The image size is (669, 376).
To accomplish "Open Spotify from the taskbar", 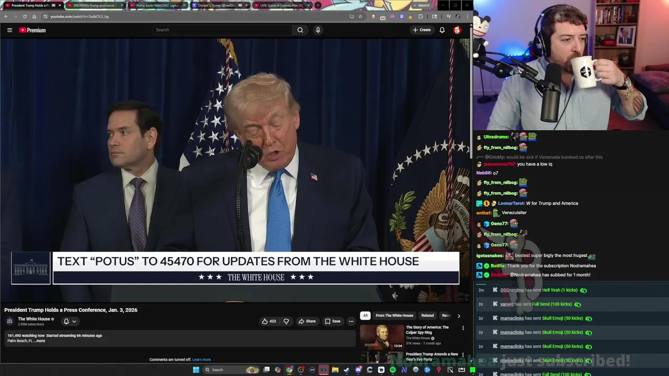I will pyautogui.click(x=393, y=370).
